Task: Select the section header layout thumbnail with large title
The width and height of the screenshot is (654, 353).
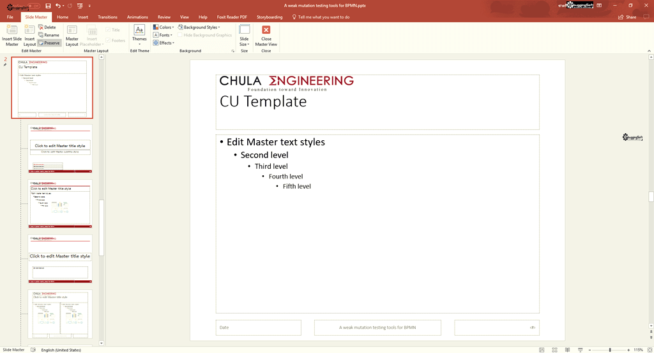Action: (x=60, y=259)
